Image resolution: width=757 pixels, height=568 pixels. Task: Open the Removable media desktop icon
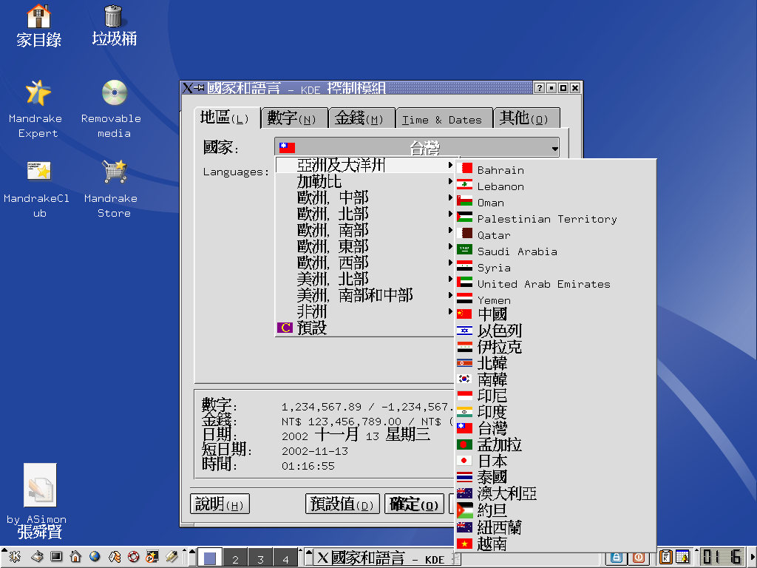(x=113, y=109)
